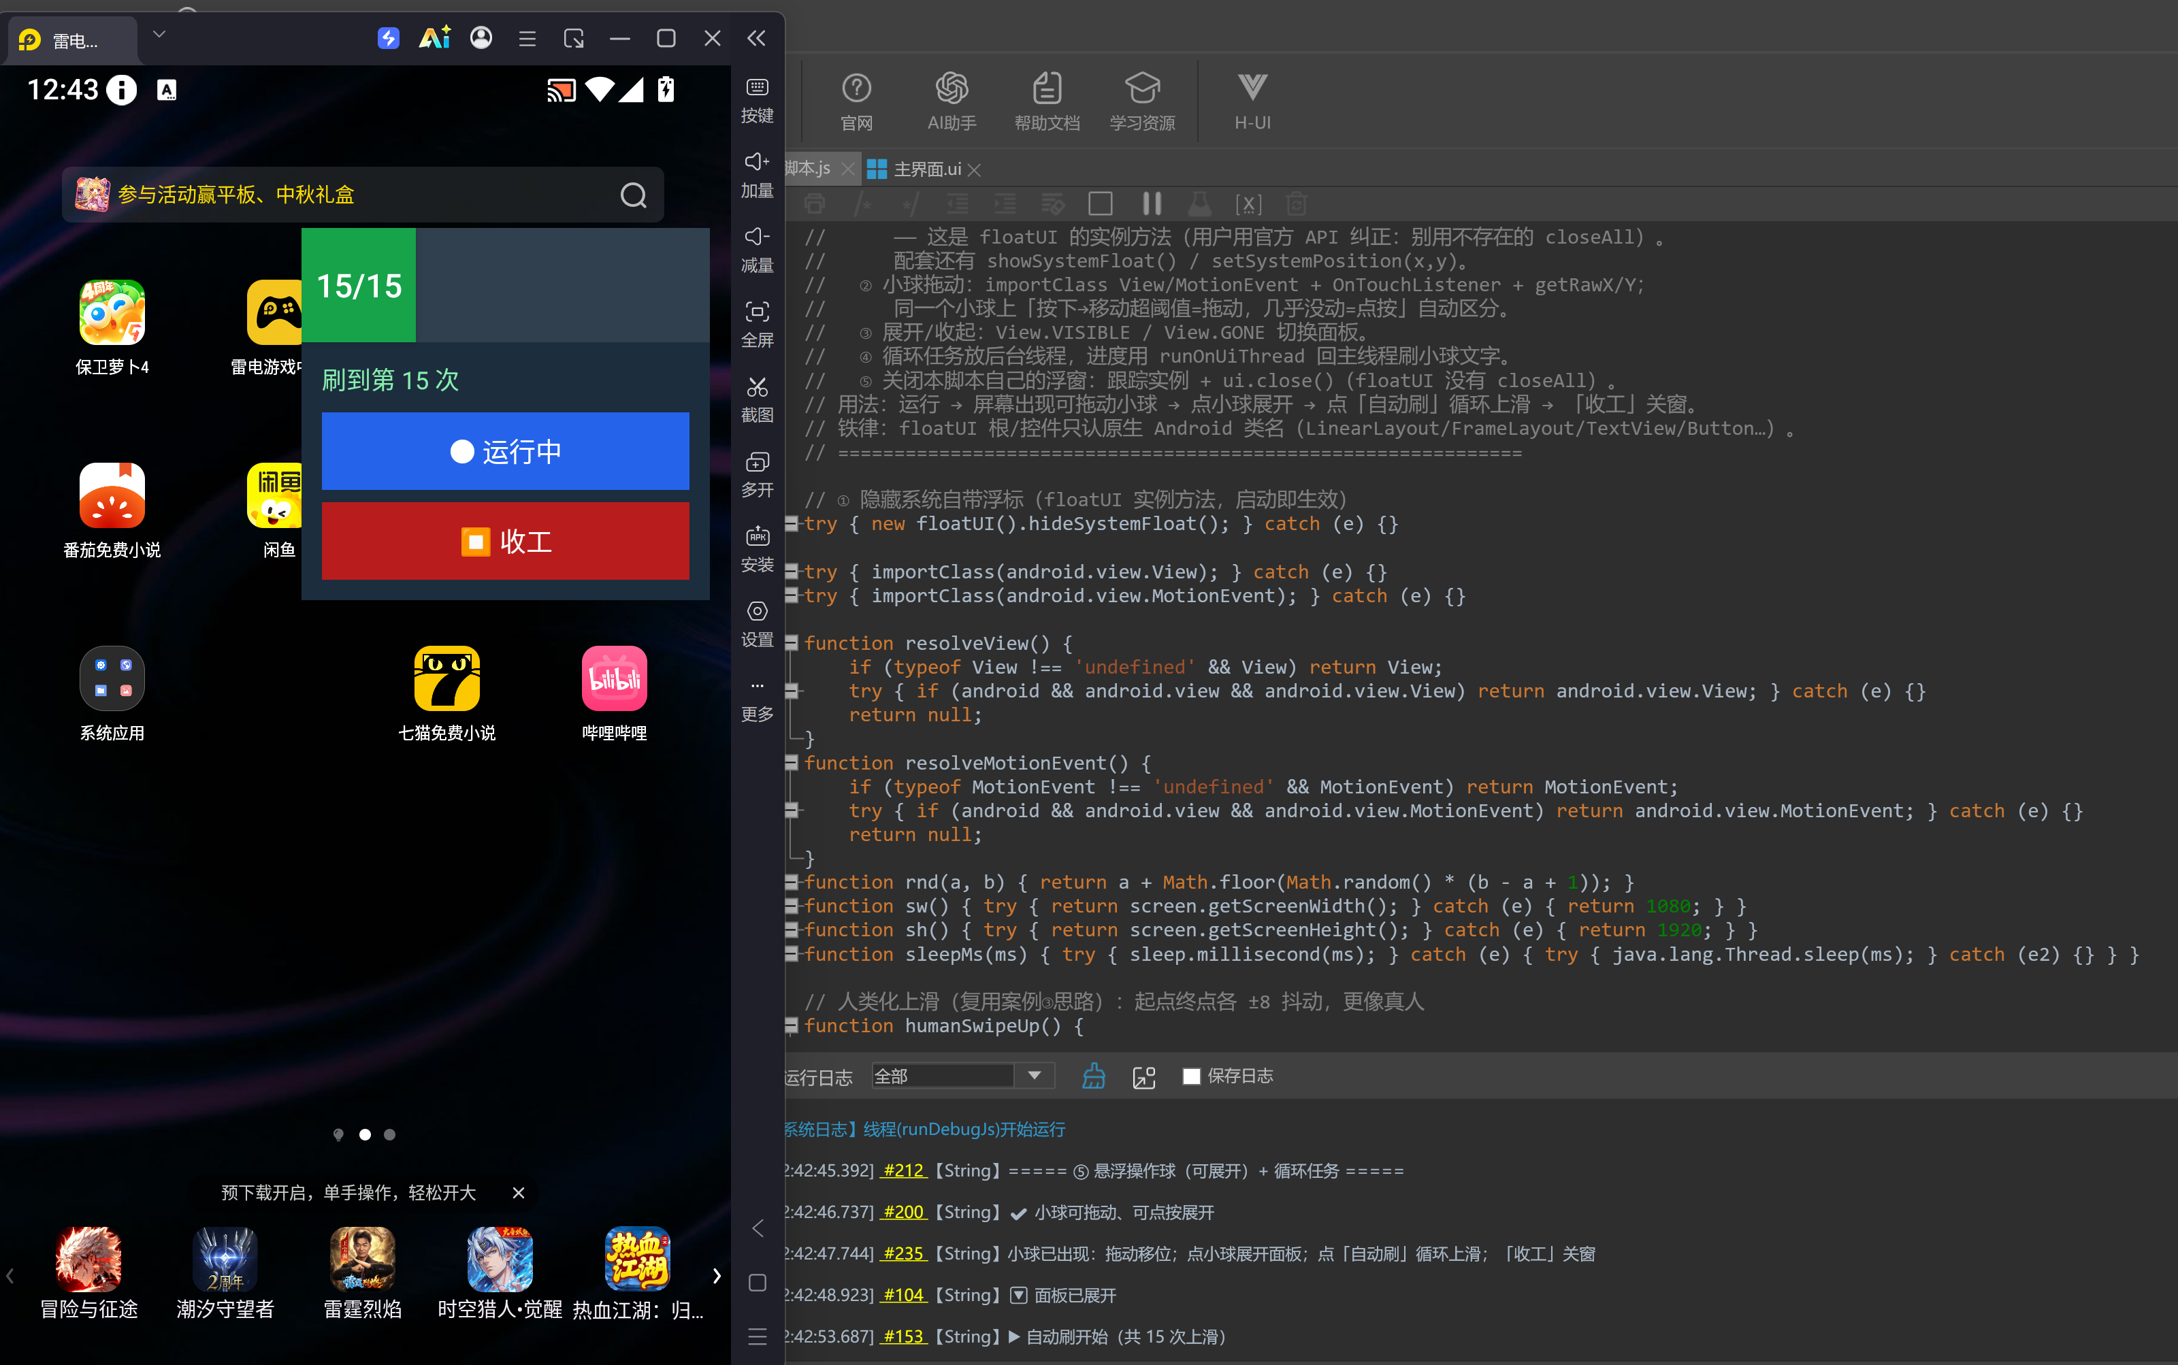Install APK via 安装 icon
Image resolution: width=2178 pixels, height=1365 pixels.
coord(757,549)
